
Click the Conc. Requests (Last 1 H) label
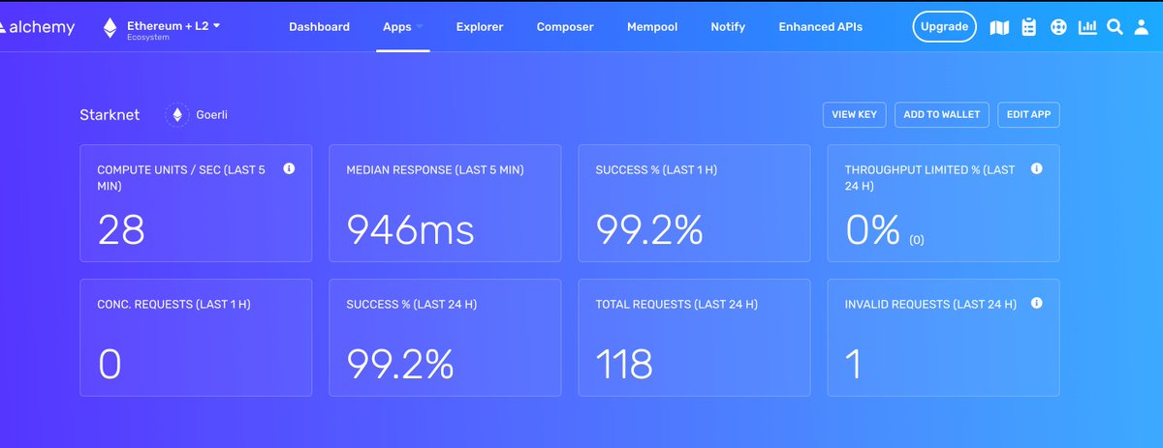click(x=174, y=304)
